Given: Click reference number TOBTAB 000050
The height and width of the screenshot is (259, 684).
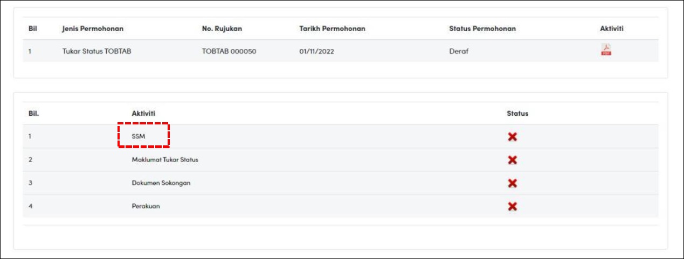Looking at the screenshot, I should tap(229, 52).
